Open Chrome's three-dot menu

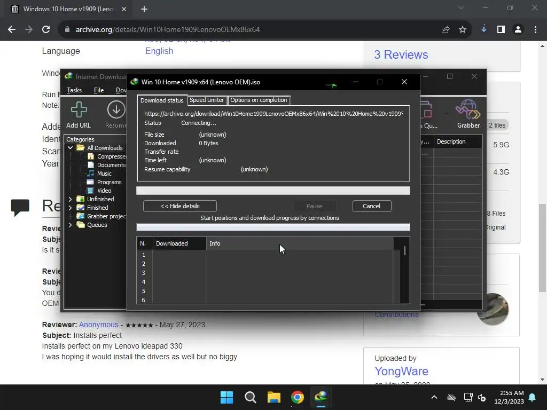click(535, 30)
